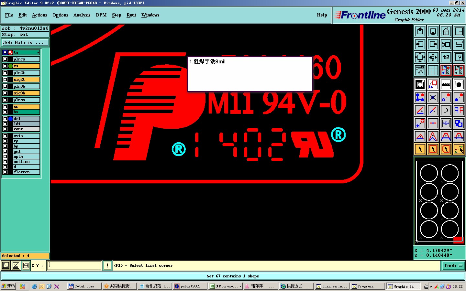Open the File menu
The height and width of the screenshot is (291, 466).
(x=9, y=15)
